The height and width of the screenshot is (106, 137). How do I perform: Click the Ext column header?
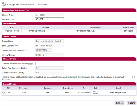(95, 88)
